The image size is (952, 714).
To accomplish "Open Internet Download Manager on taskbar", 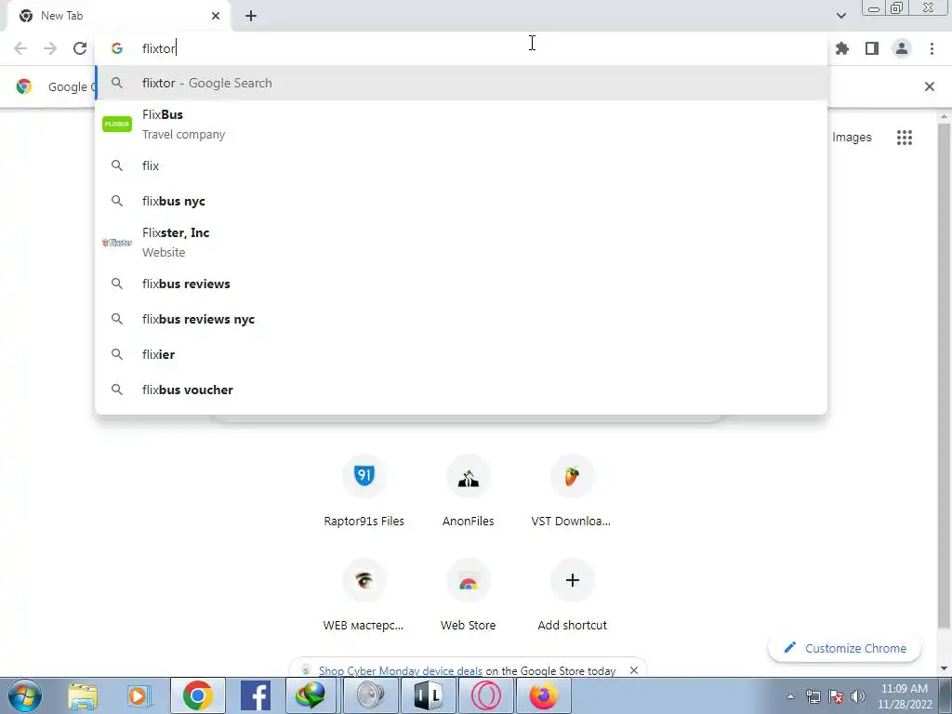I will [311, 695].
